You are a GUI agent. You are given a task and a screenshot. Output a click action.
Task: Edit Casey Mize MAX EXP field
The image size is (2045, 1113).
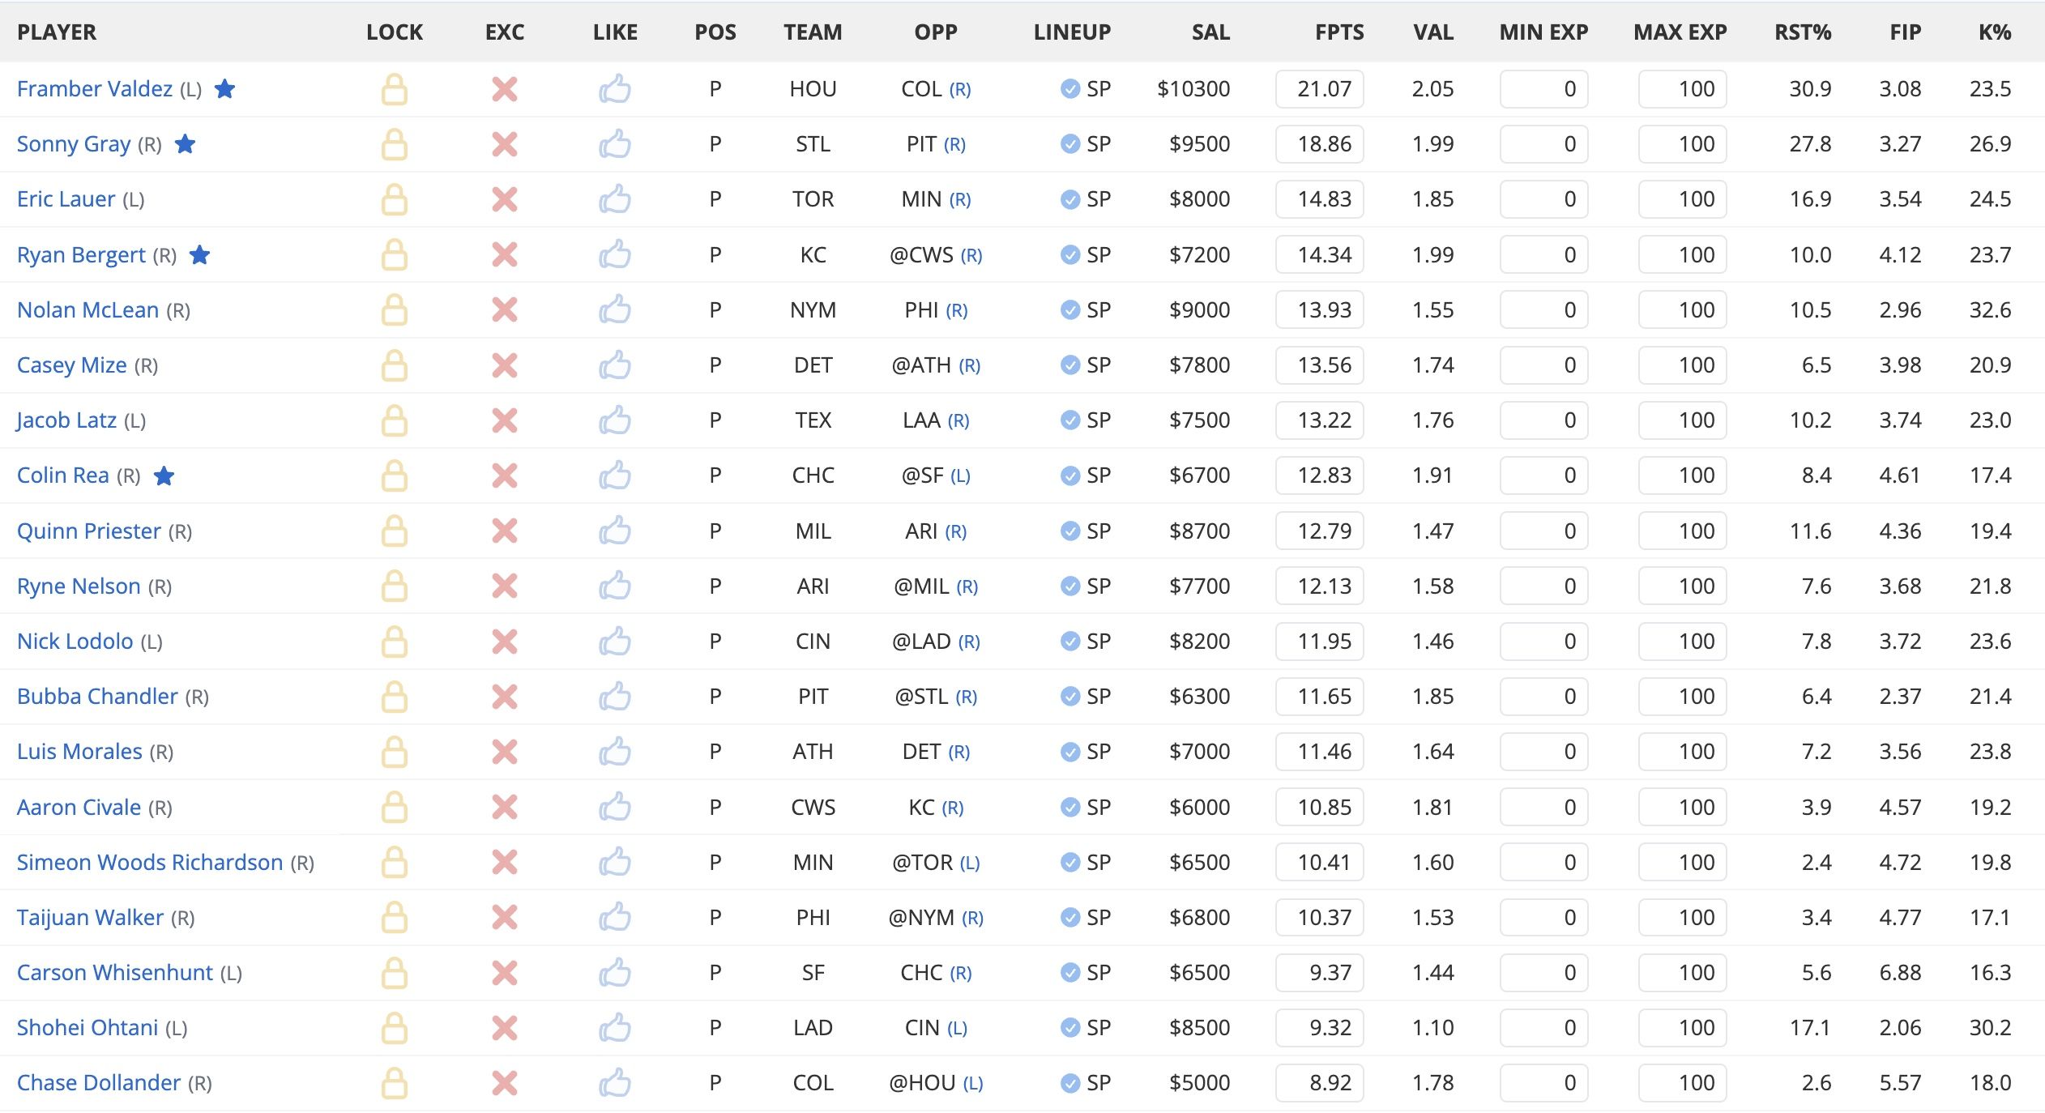pos(1682,365)
